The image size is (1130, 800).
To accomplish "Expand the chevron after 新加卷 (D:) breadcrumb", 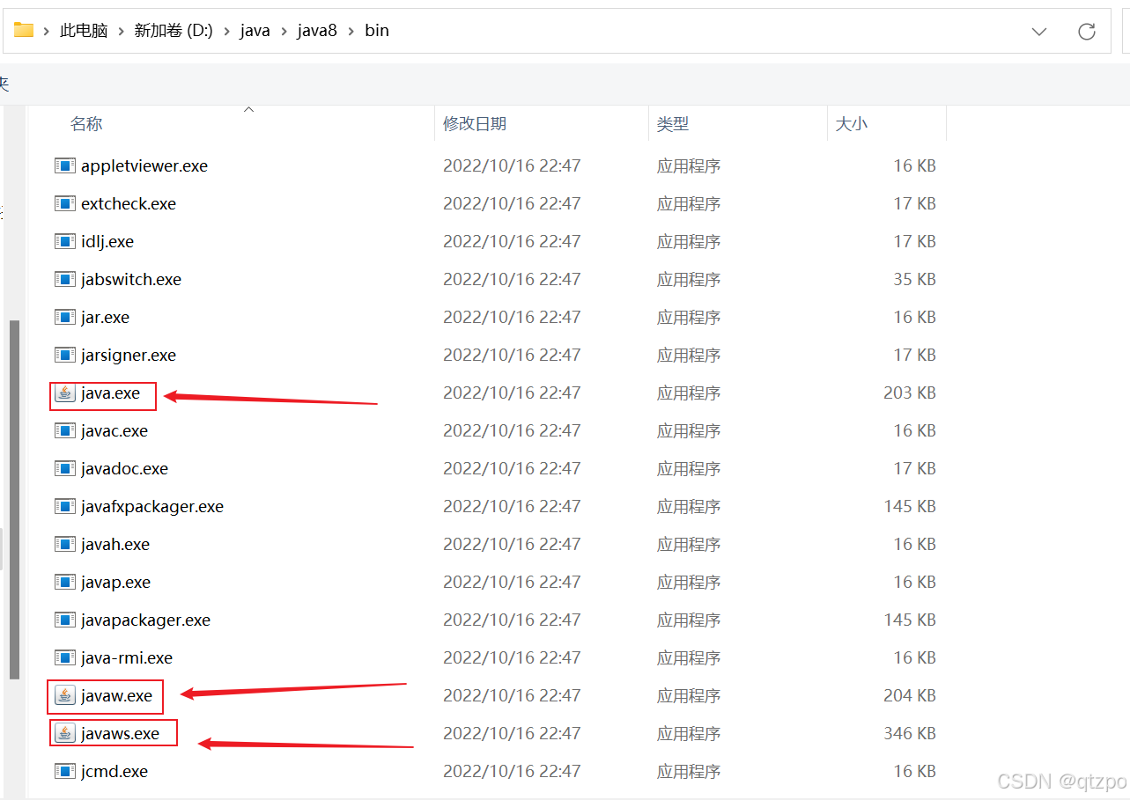I will [226, 31].
